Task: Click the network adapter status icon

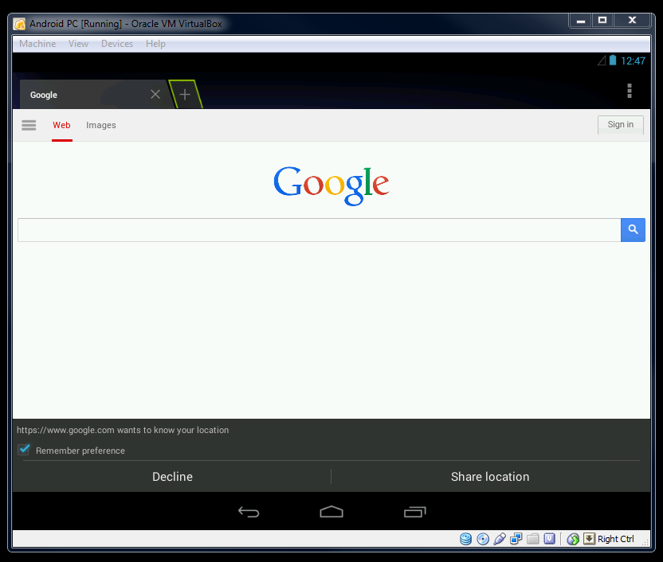Action: tap(516, 539)
